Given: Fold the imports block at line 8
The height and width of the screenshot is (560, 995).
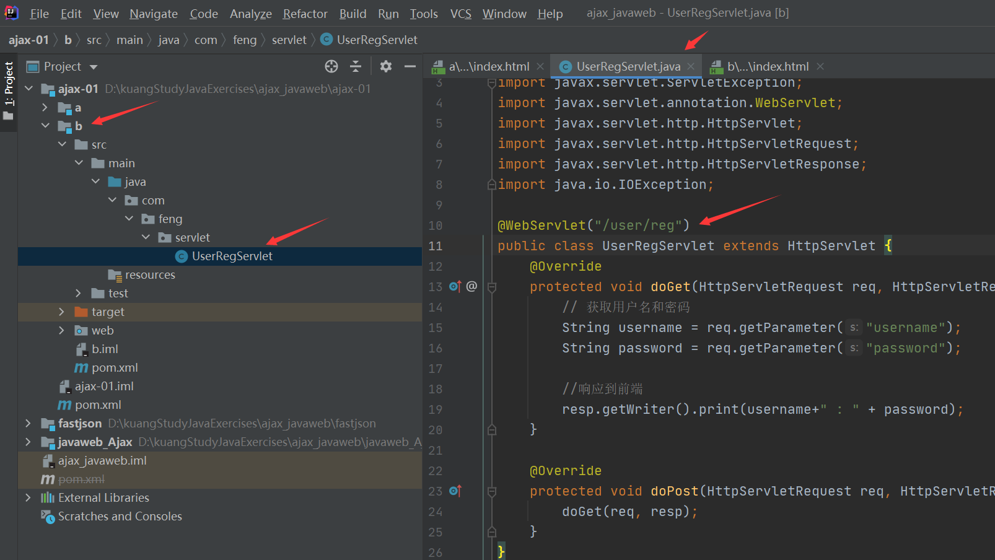Looking at the screenshot, I should 492,185.
